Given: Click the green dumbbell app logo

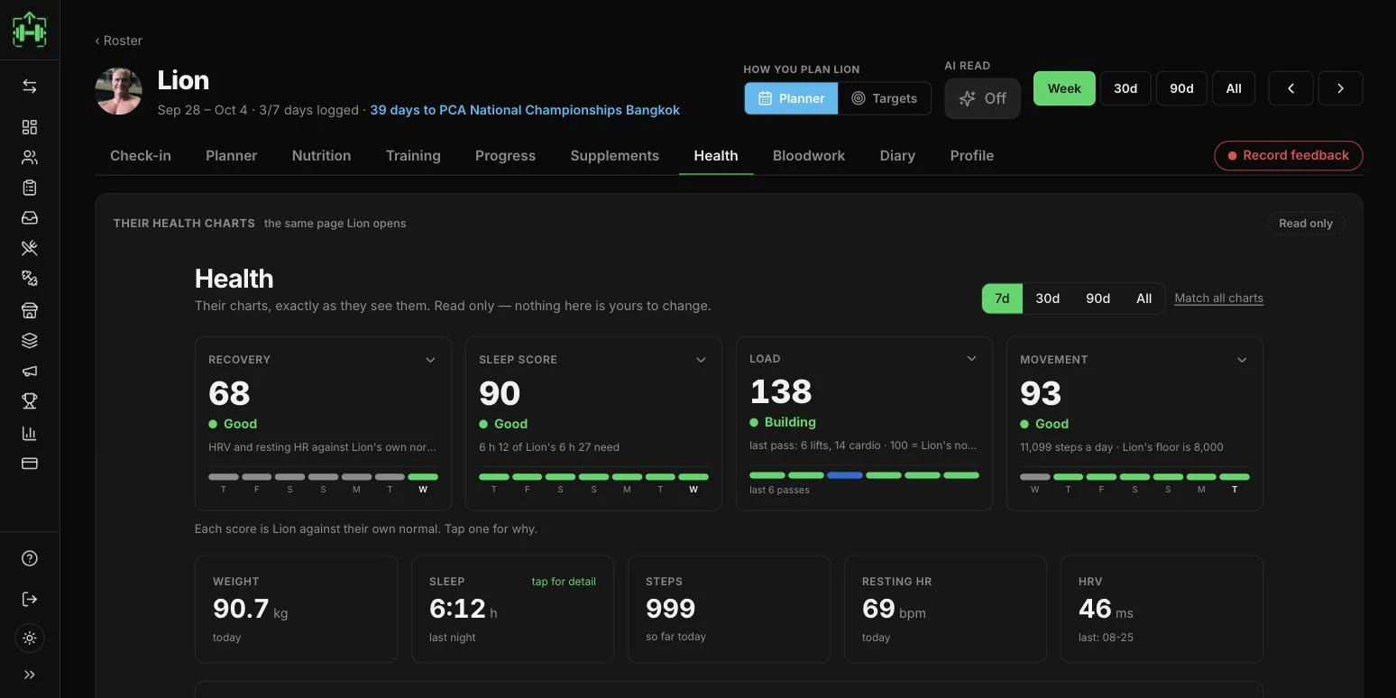Looking at the screenshot, I should [x=30, y=30].
